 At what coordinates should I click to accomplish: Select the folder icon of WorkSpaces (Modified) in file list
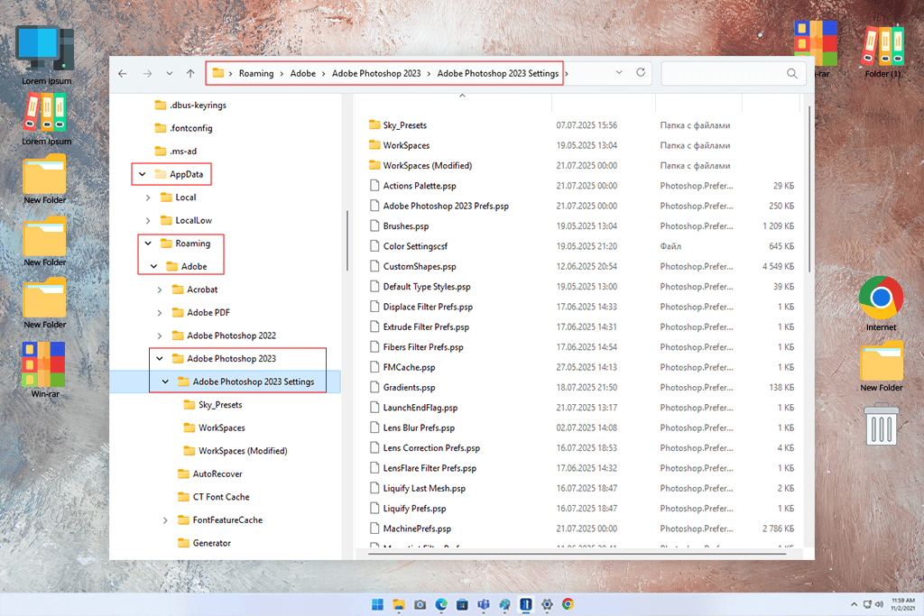[374, 165]
